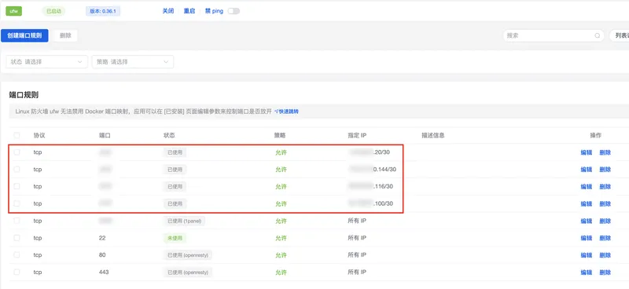Delete the rule with IP ending .20/30
The height and width of the screenshot is (289, 629).
coord(605,152)
